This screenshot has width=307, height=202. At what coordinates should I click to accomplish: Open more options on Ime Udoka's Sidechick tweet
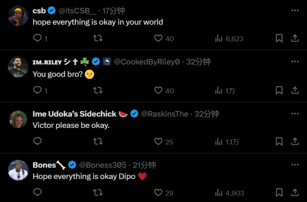pos(295,113)
